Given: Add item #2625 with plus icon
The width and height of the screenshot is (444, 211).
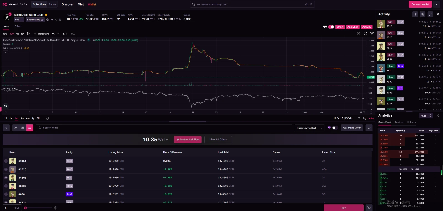Looking at the screenshot, I should click(6, 169).
